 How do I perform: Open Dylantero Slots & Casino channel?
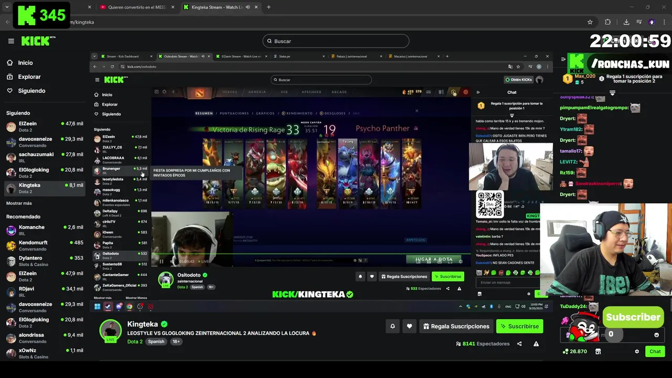pos(45,261)
